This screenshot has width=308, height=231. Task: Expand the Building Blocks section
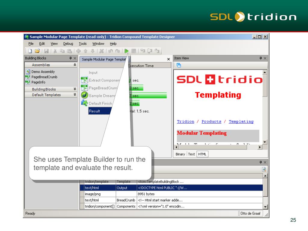75,89
